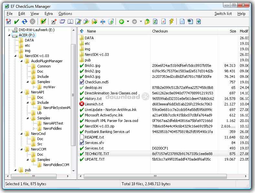Sort by the Size column header
The width and height of the screenshot is (255, 193).
pyautogui.click(x=228, y=31)
